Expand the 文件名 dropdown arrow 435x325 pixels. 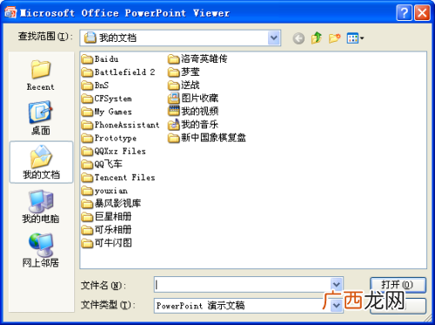[337, 285]
